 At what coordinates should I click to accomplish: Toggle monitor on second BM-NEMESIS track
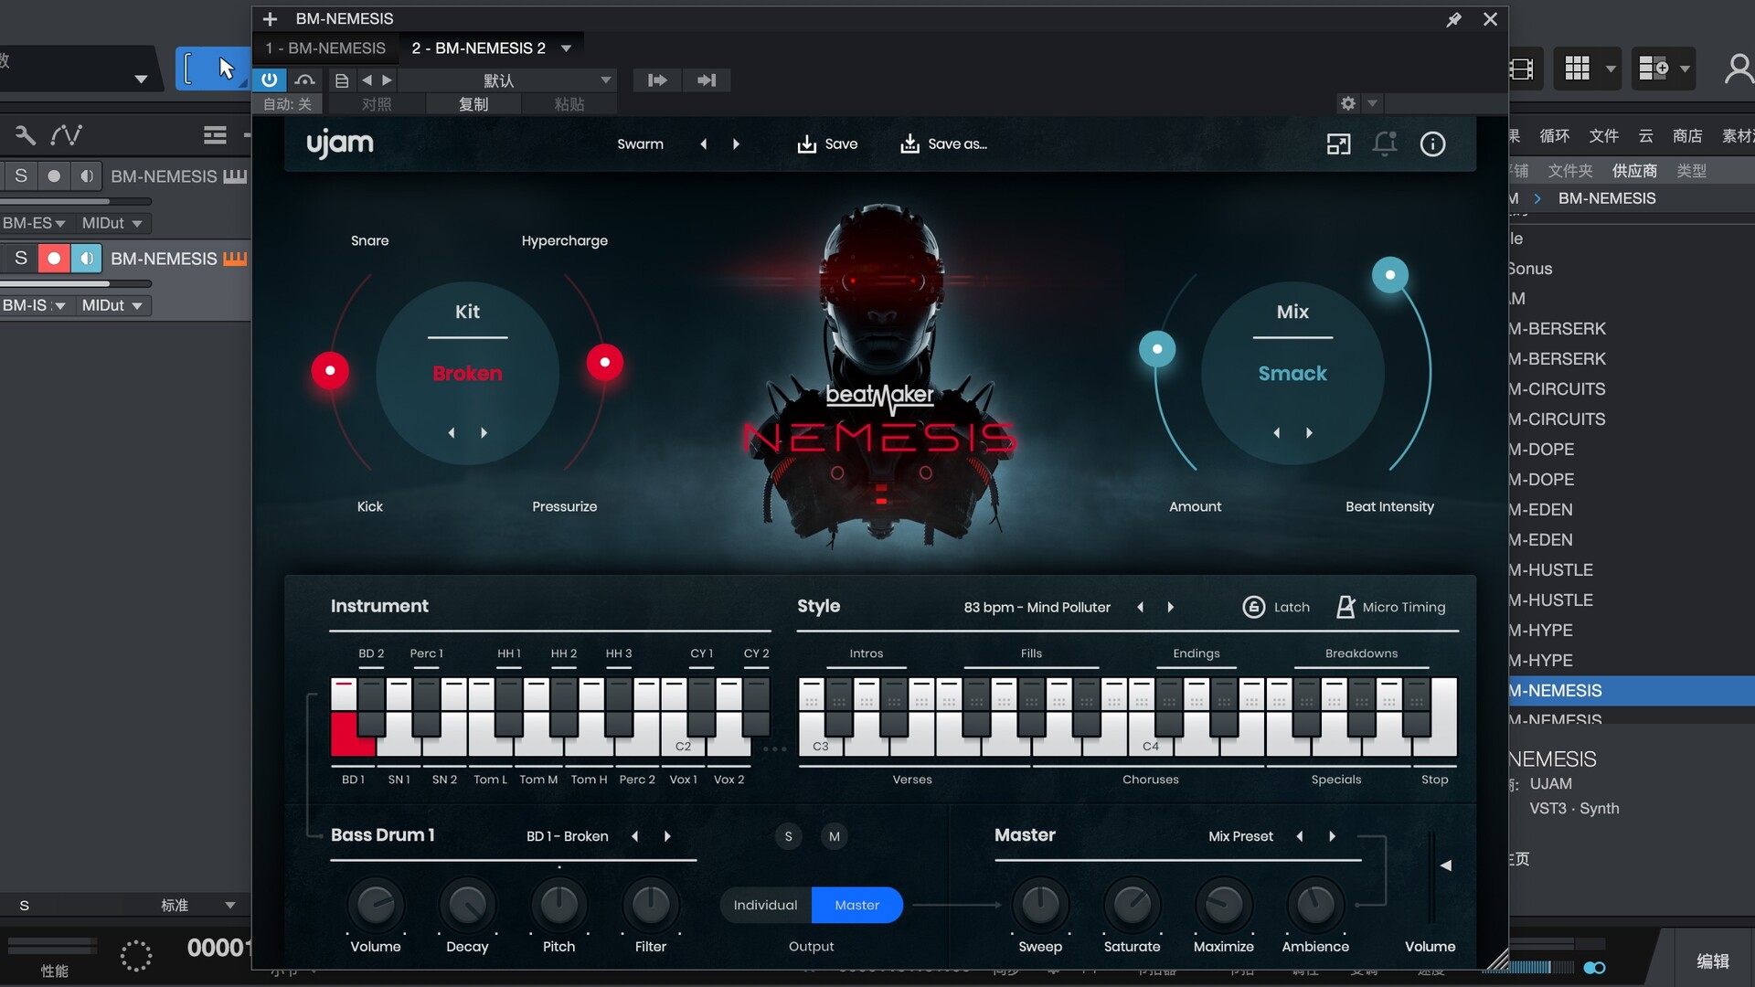87,259
